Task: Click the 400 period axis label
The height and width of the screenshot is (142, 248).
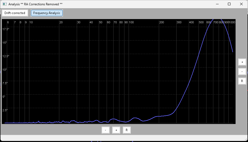Action: 192,22
